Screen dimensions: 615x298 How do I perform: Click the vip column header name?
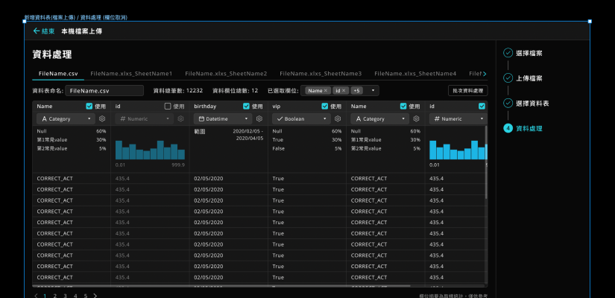point(276,107)
